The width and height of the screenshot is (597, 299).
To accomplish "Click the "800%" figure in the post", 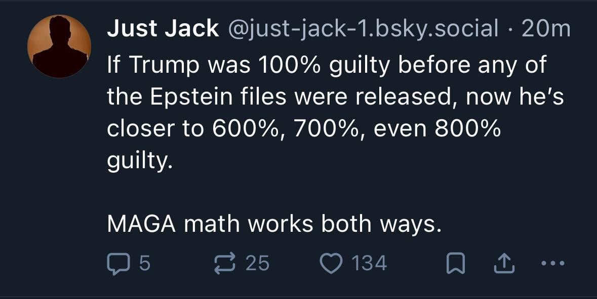I will pyautogui.click(x=465, y=129).
